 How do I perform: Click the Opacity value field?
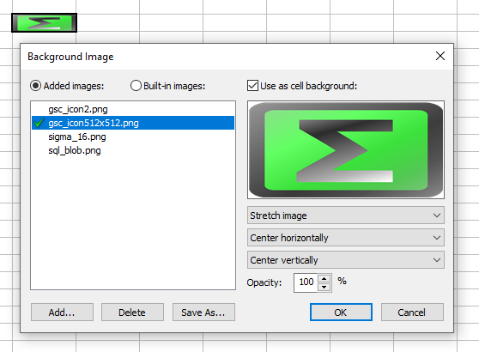tap(306, 282)
